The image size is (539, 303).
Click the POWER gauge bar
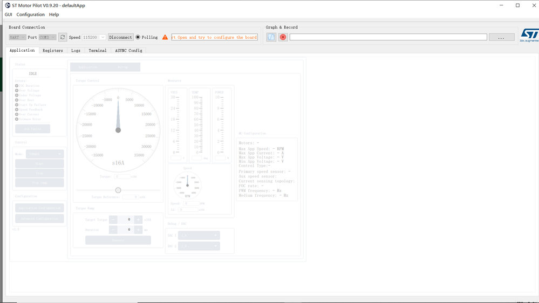(x=222, y=125)
